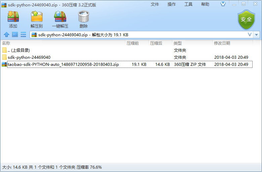Click the 14.6 KB compressed size cell
Viewport: 262px width, 172px height.
(x=163, y=64)
